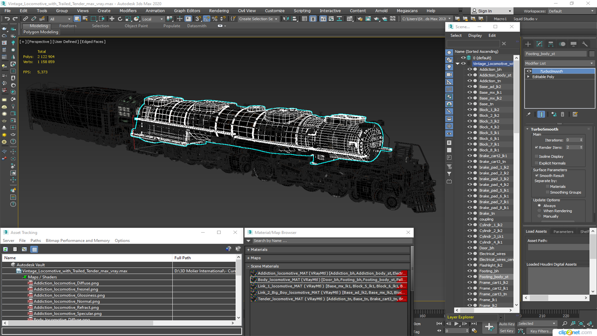Open the Create tab plus icon
The height and width of the screenshot is (336, 597).
click(528, 44)
